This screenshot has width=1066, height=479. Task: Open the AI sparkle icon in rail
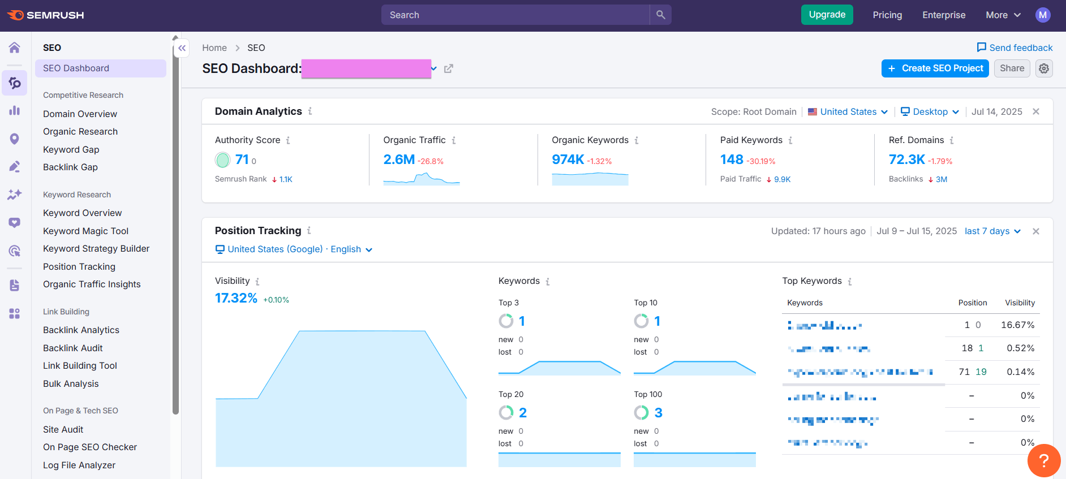tap(15, 195)
